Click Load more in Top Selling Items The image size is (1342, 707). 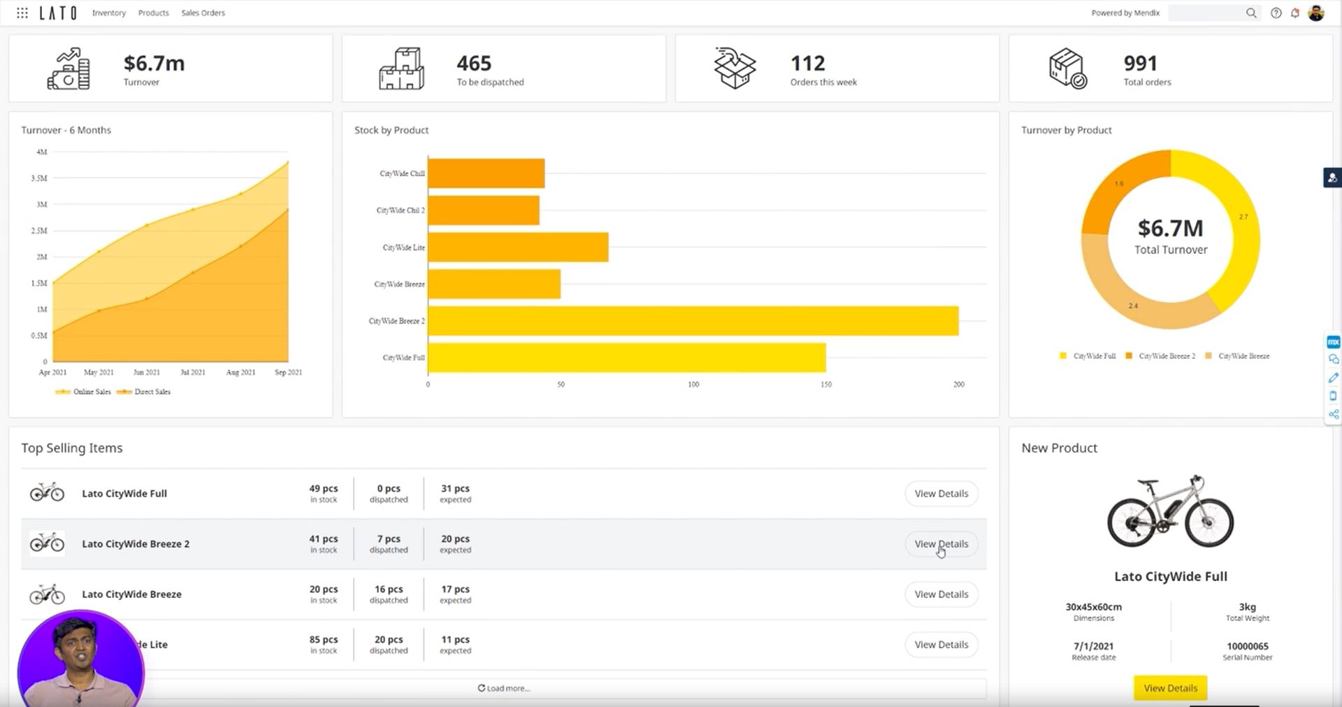(x=503, y=688)
